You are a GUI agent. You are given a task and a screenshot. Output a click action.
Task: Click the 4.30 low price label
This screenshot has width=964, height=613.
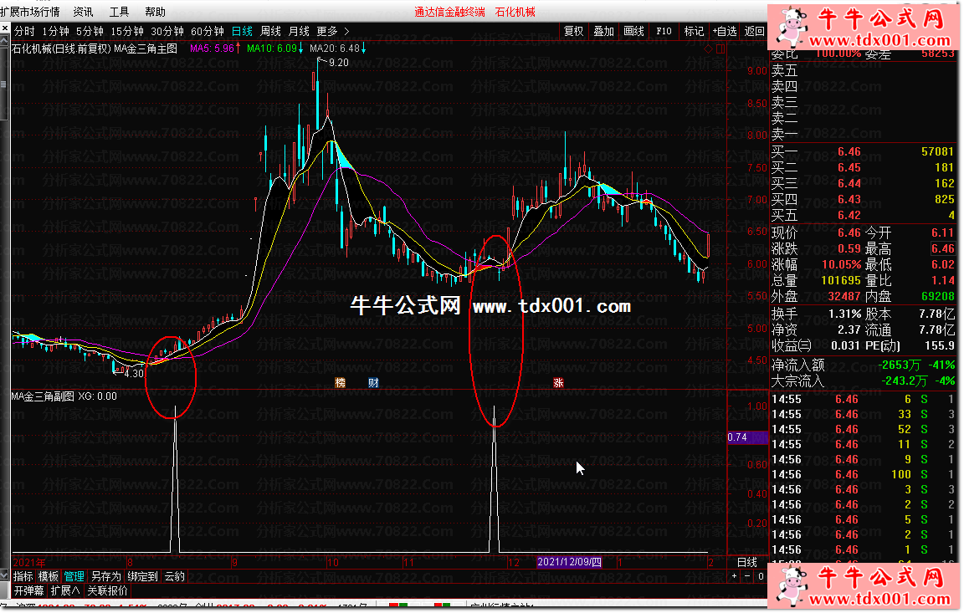coord(133,373)
